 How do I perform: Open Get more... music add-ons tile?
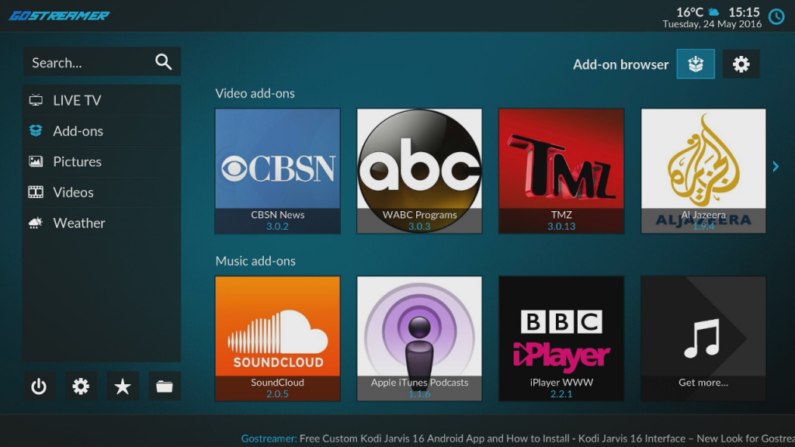tap(703, 338)
